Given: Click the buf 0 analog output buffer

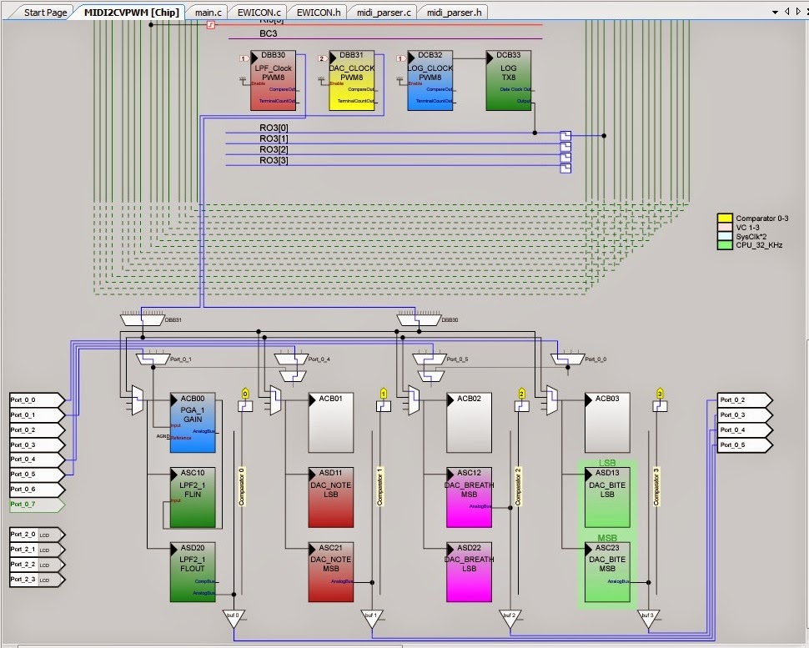Looking at the screenshot, I should [x=234, y=618].
